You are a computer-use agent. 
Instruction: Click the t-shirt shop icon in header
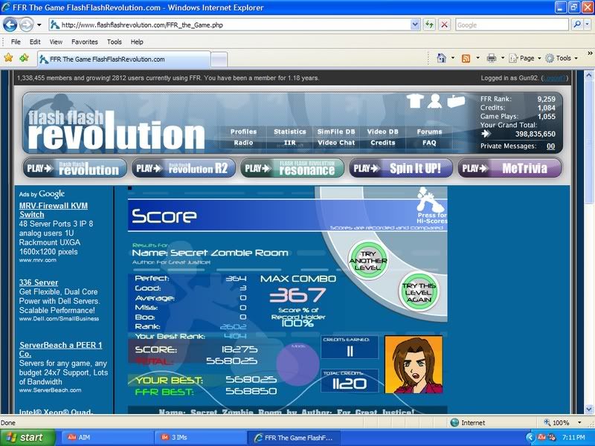(415, 101)
